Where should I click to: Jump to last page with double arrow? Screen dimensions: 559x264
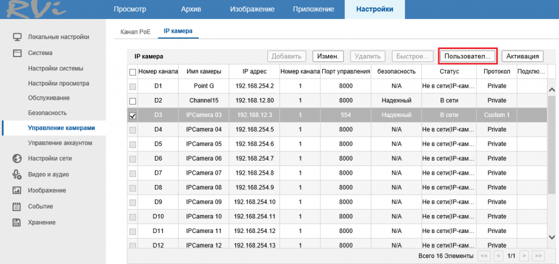538,255
